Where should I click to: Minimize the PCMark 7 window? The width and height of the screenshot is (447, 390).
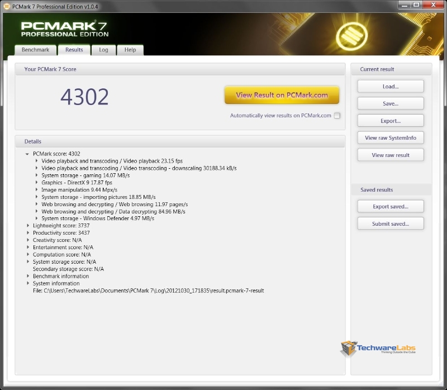(404, 5)
